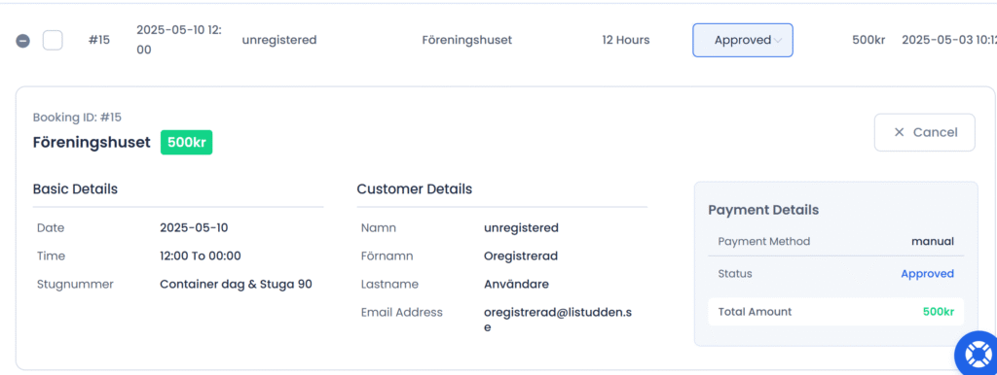Click the Total Amount 500kr value
The width and height of the screenshot is (997, 375).
(x=939, y=312)
